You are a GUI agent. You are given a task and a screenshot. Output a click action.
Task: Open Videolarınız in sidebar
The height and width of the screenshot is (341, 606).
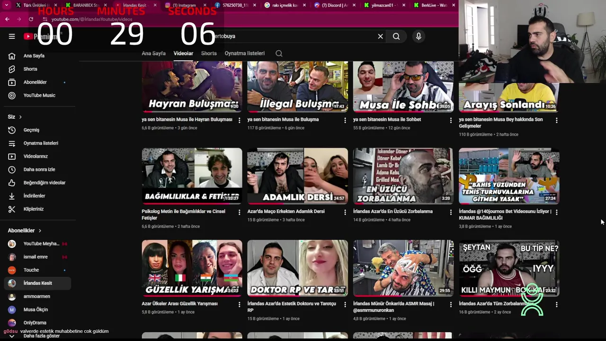tap(36, 156)
